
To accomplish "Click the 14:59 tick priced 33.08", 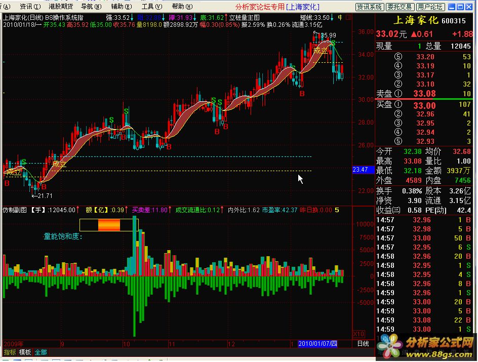I will click(x=424, y=320).
